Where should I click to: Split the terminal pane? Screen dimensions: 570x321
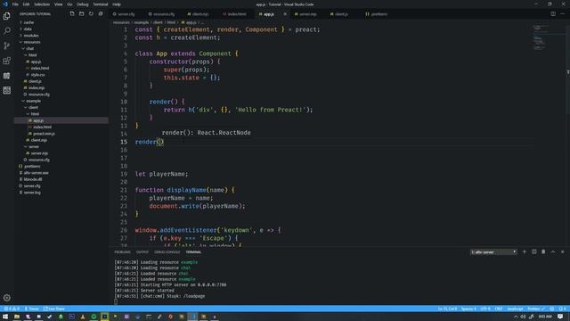[x=534, y=251]
